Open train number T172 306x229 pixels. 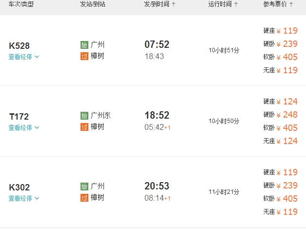click(x=19, y=117)
